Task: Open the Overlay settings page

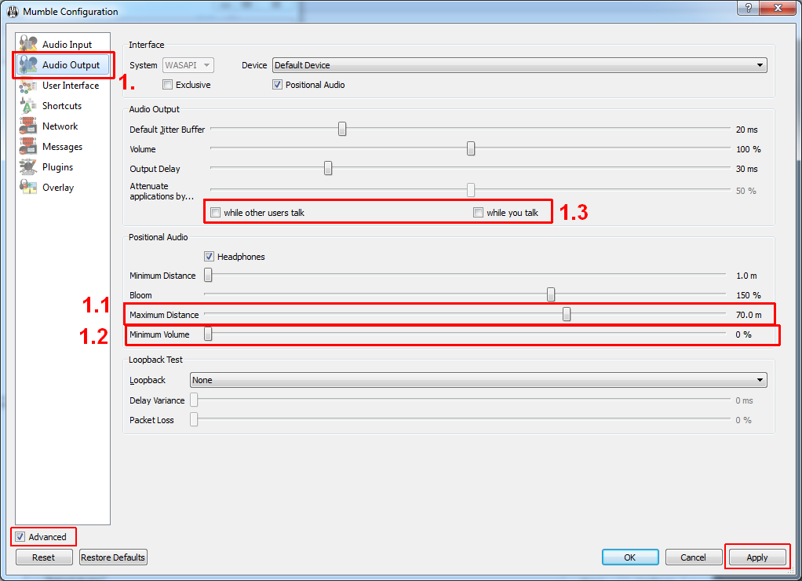Action: 58,188
